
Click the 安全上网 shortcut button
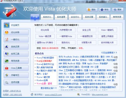pos(87,30)
